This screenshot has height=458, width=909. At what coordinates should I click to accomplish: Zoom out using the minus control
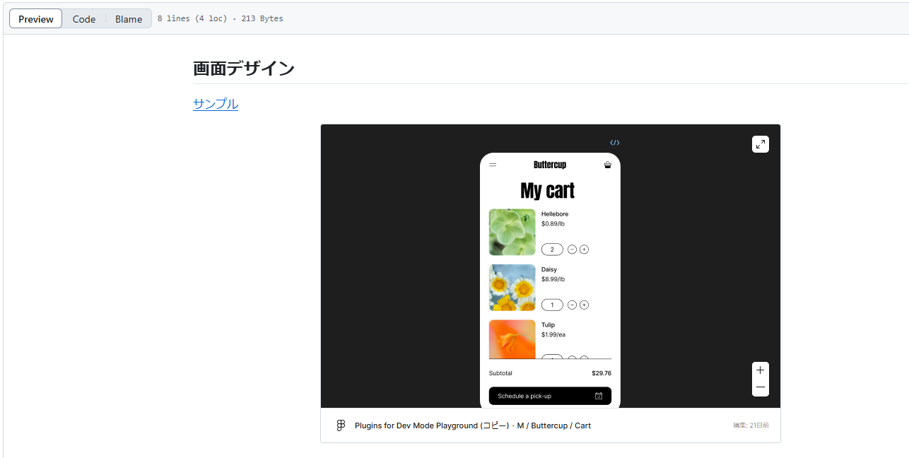click(760, 387)
